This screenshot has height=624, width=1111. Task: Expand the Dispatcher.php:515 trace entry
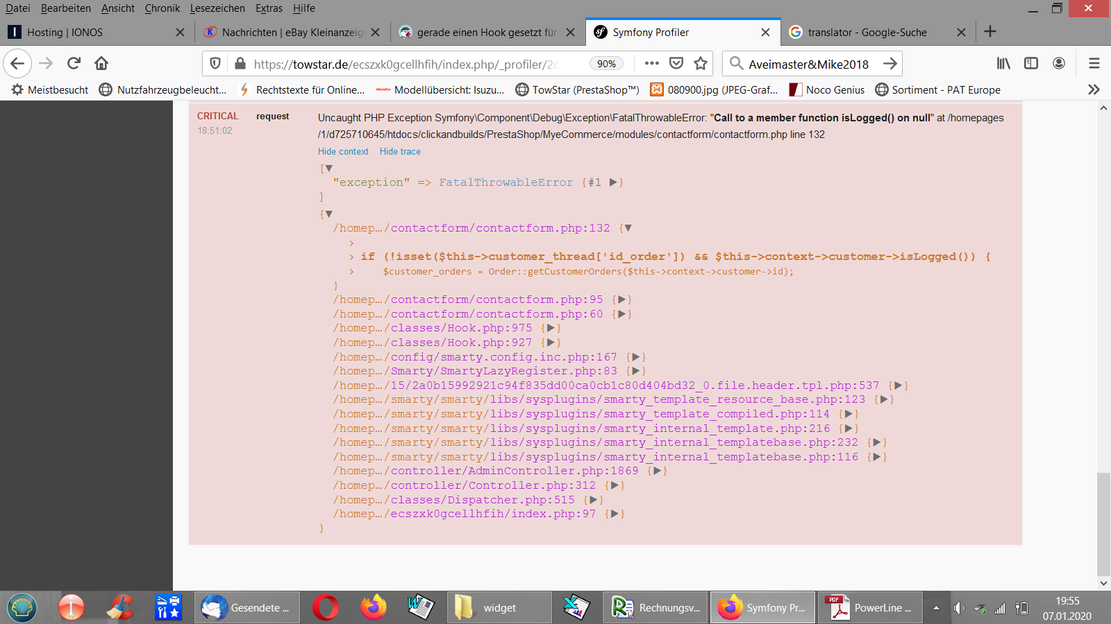click(x=593, y=500)
